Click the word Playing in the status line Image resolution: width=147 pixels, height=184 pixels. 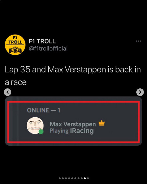59,131
